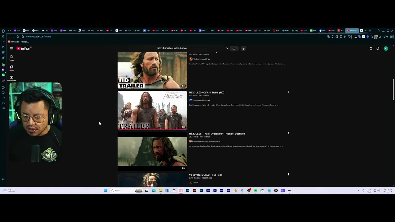Play the HD TRAILER thumbnail video

click(x=152, y=70)
